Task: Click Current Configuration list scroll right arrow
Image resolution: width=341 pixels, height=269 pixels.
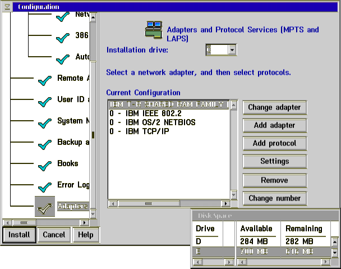Action: [225, 204]
